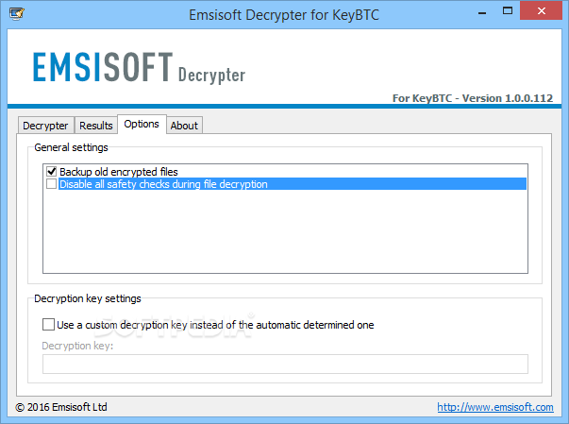This screenshot has height=424, width=569.
Task: Tick Use a custom decryption key checkbox
Action: point(48,324)
